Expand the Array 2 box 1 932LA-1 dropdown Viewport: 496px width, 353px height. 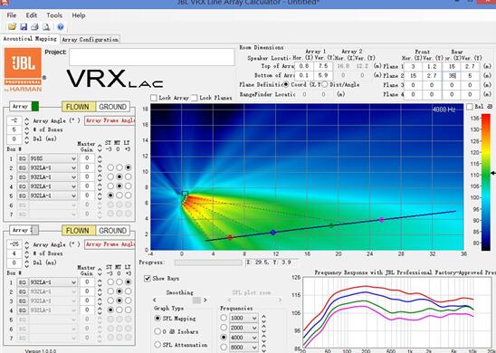(x=53, y=282)
